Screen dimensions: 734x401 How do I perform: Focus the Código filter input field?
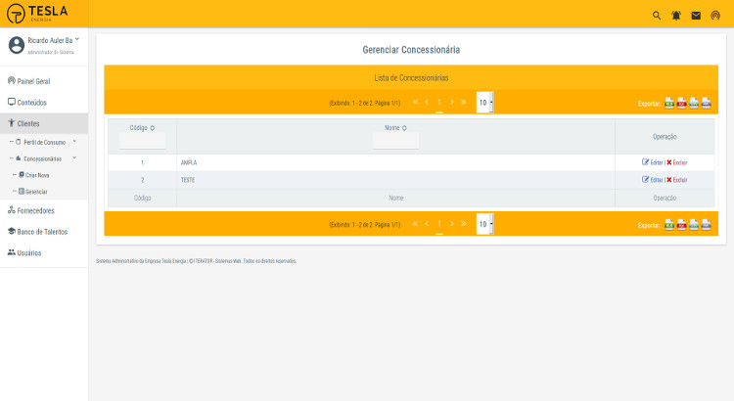point(142,141)
